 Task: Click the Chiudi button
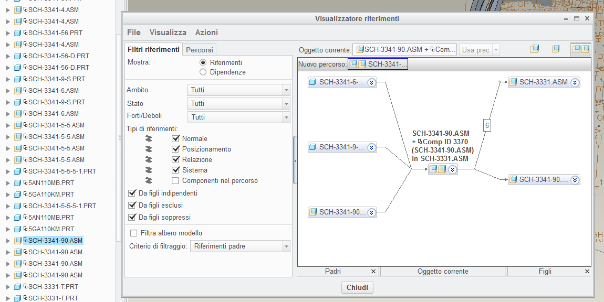point(357,287)
